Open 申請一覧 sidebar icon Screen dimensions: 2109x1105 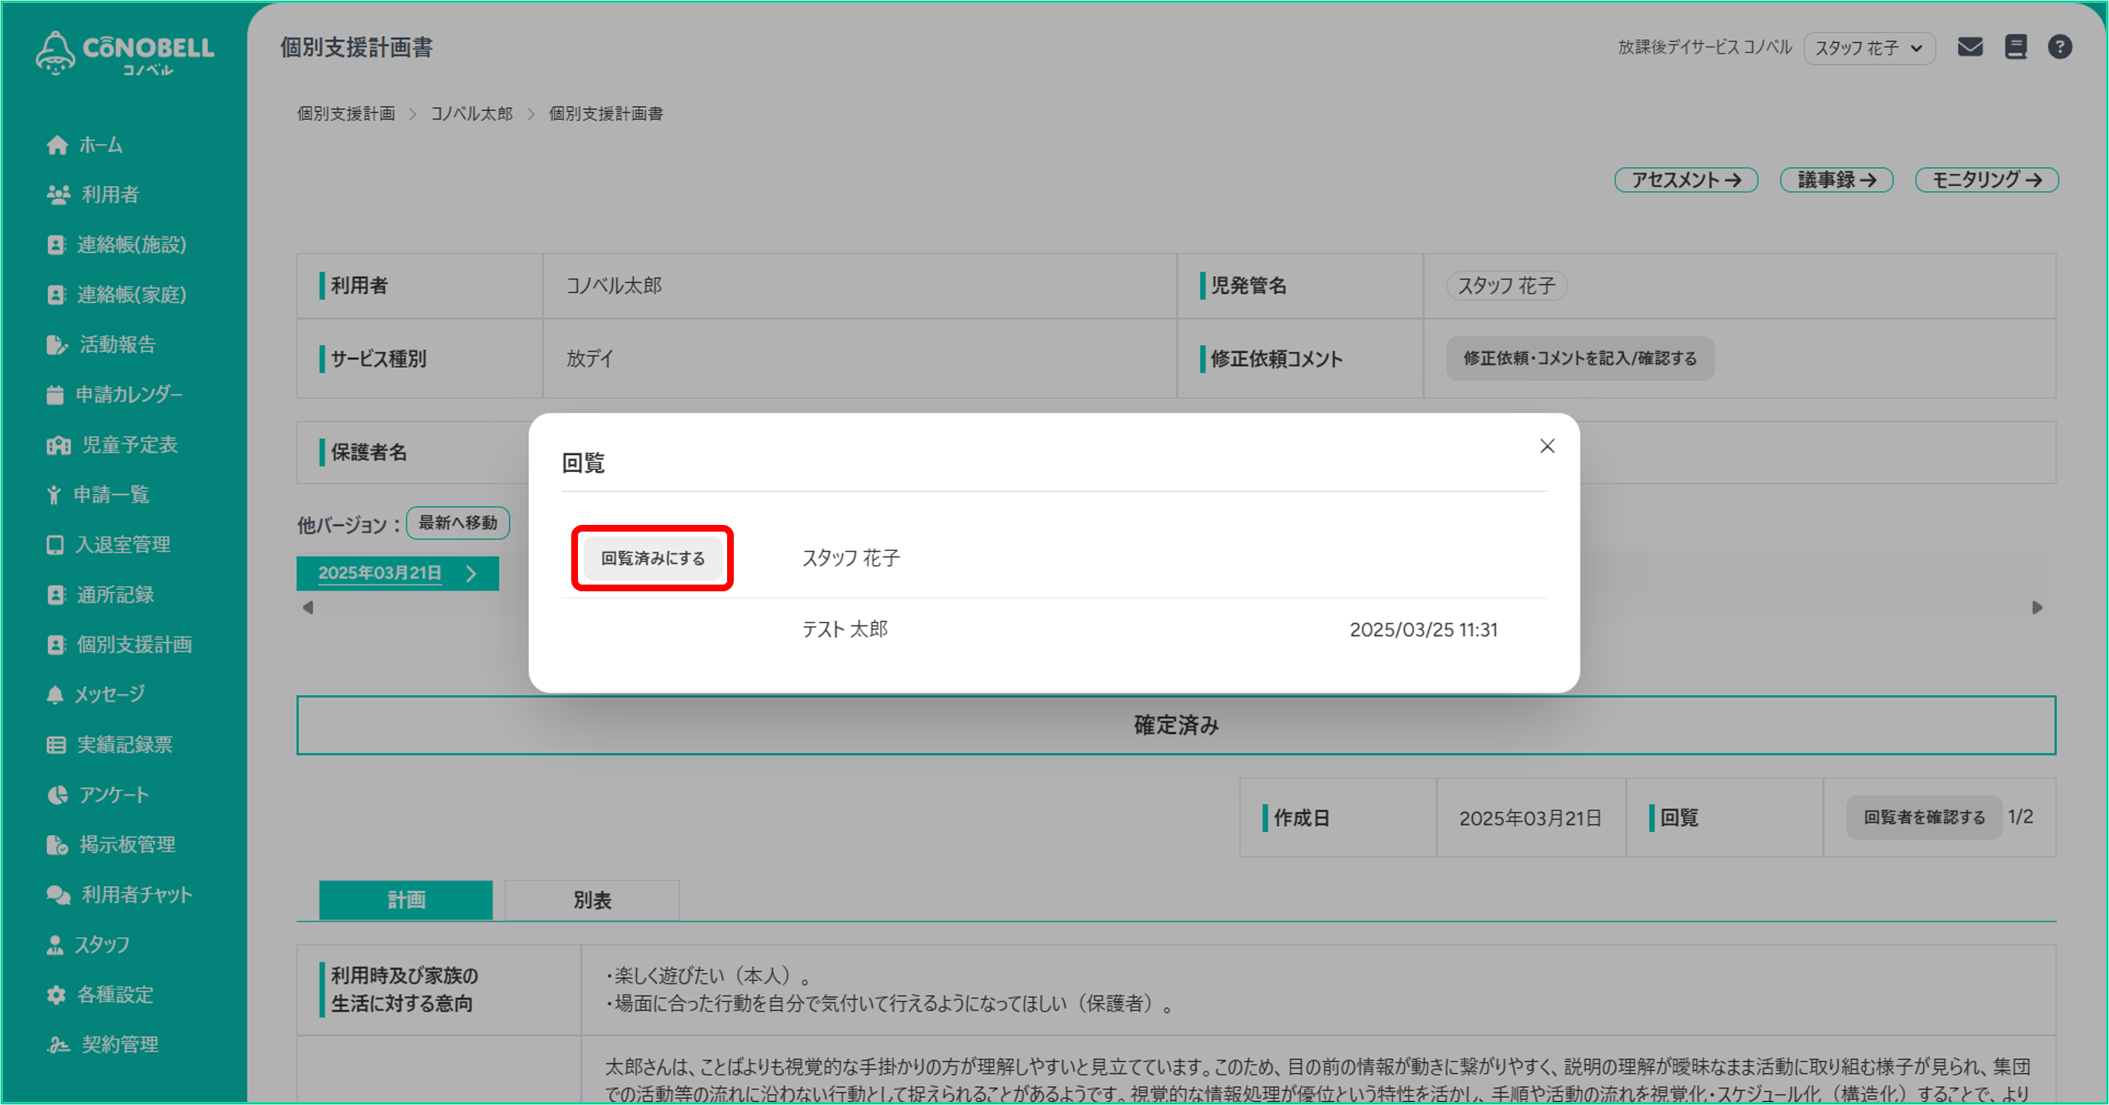tap(54, 494)
